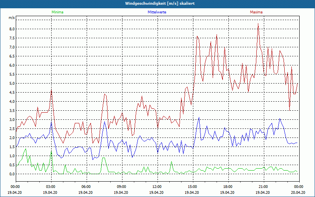
Task: Click the y-axis value '3,0'
Action: 12,120
